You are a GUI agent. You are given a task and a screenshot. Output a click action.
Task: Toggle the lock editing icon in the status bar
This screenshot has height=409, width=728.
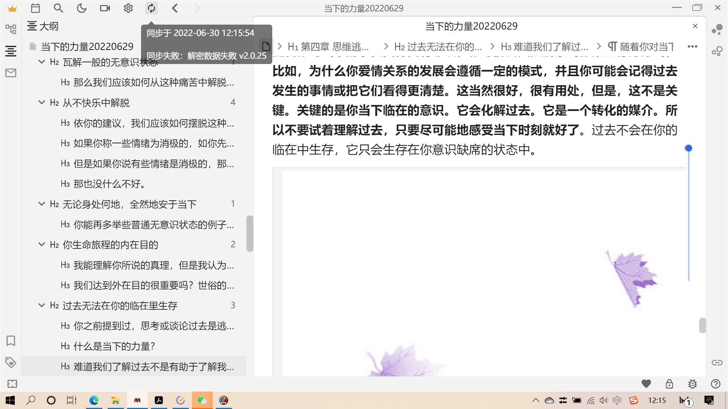[669, 384]
